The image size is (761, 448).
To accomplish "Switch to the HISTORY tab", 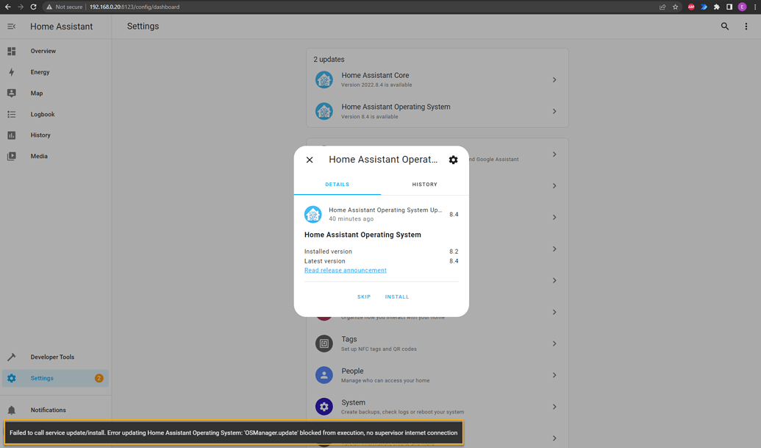I will tap(424, 185).
